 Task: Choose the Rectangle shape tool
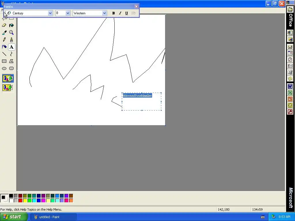(4, 61)
